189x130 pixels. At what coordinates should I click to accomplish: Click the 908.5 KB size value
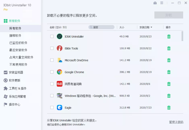[x=124, y=96]
